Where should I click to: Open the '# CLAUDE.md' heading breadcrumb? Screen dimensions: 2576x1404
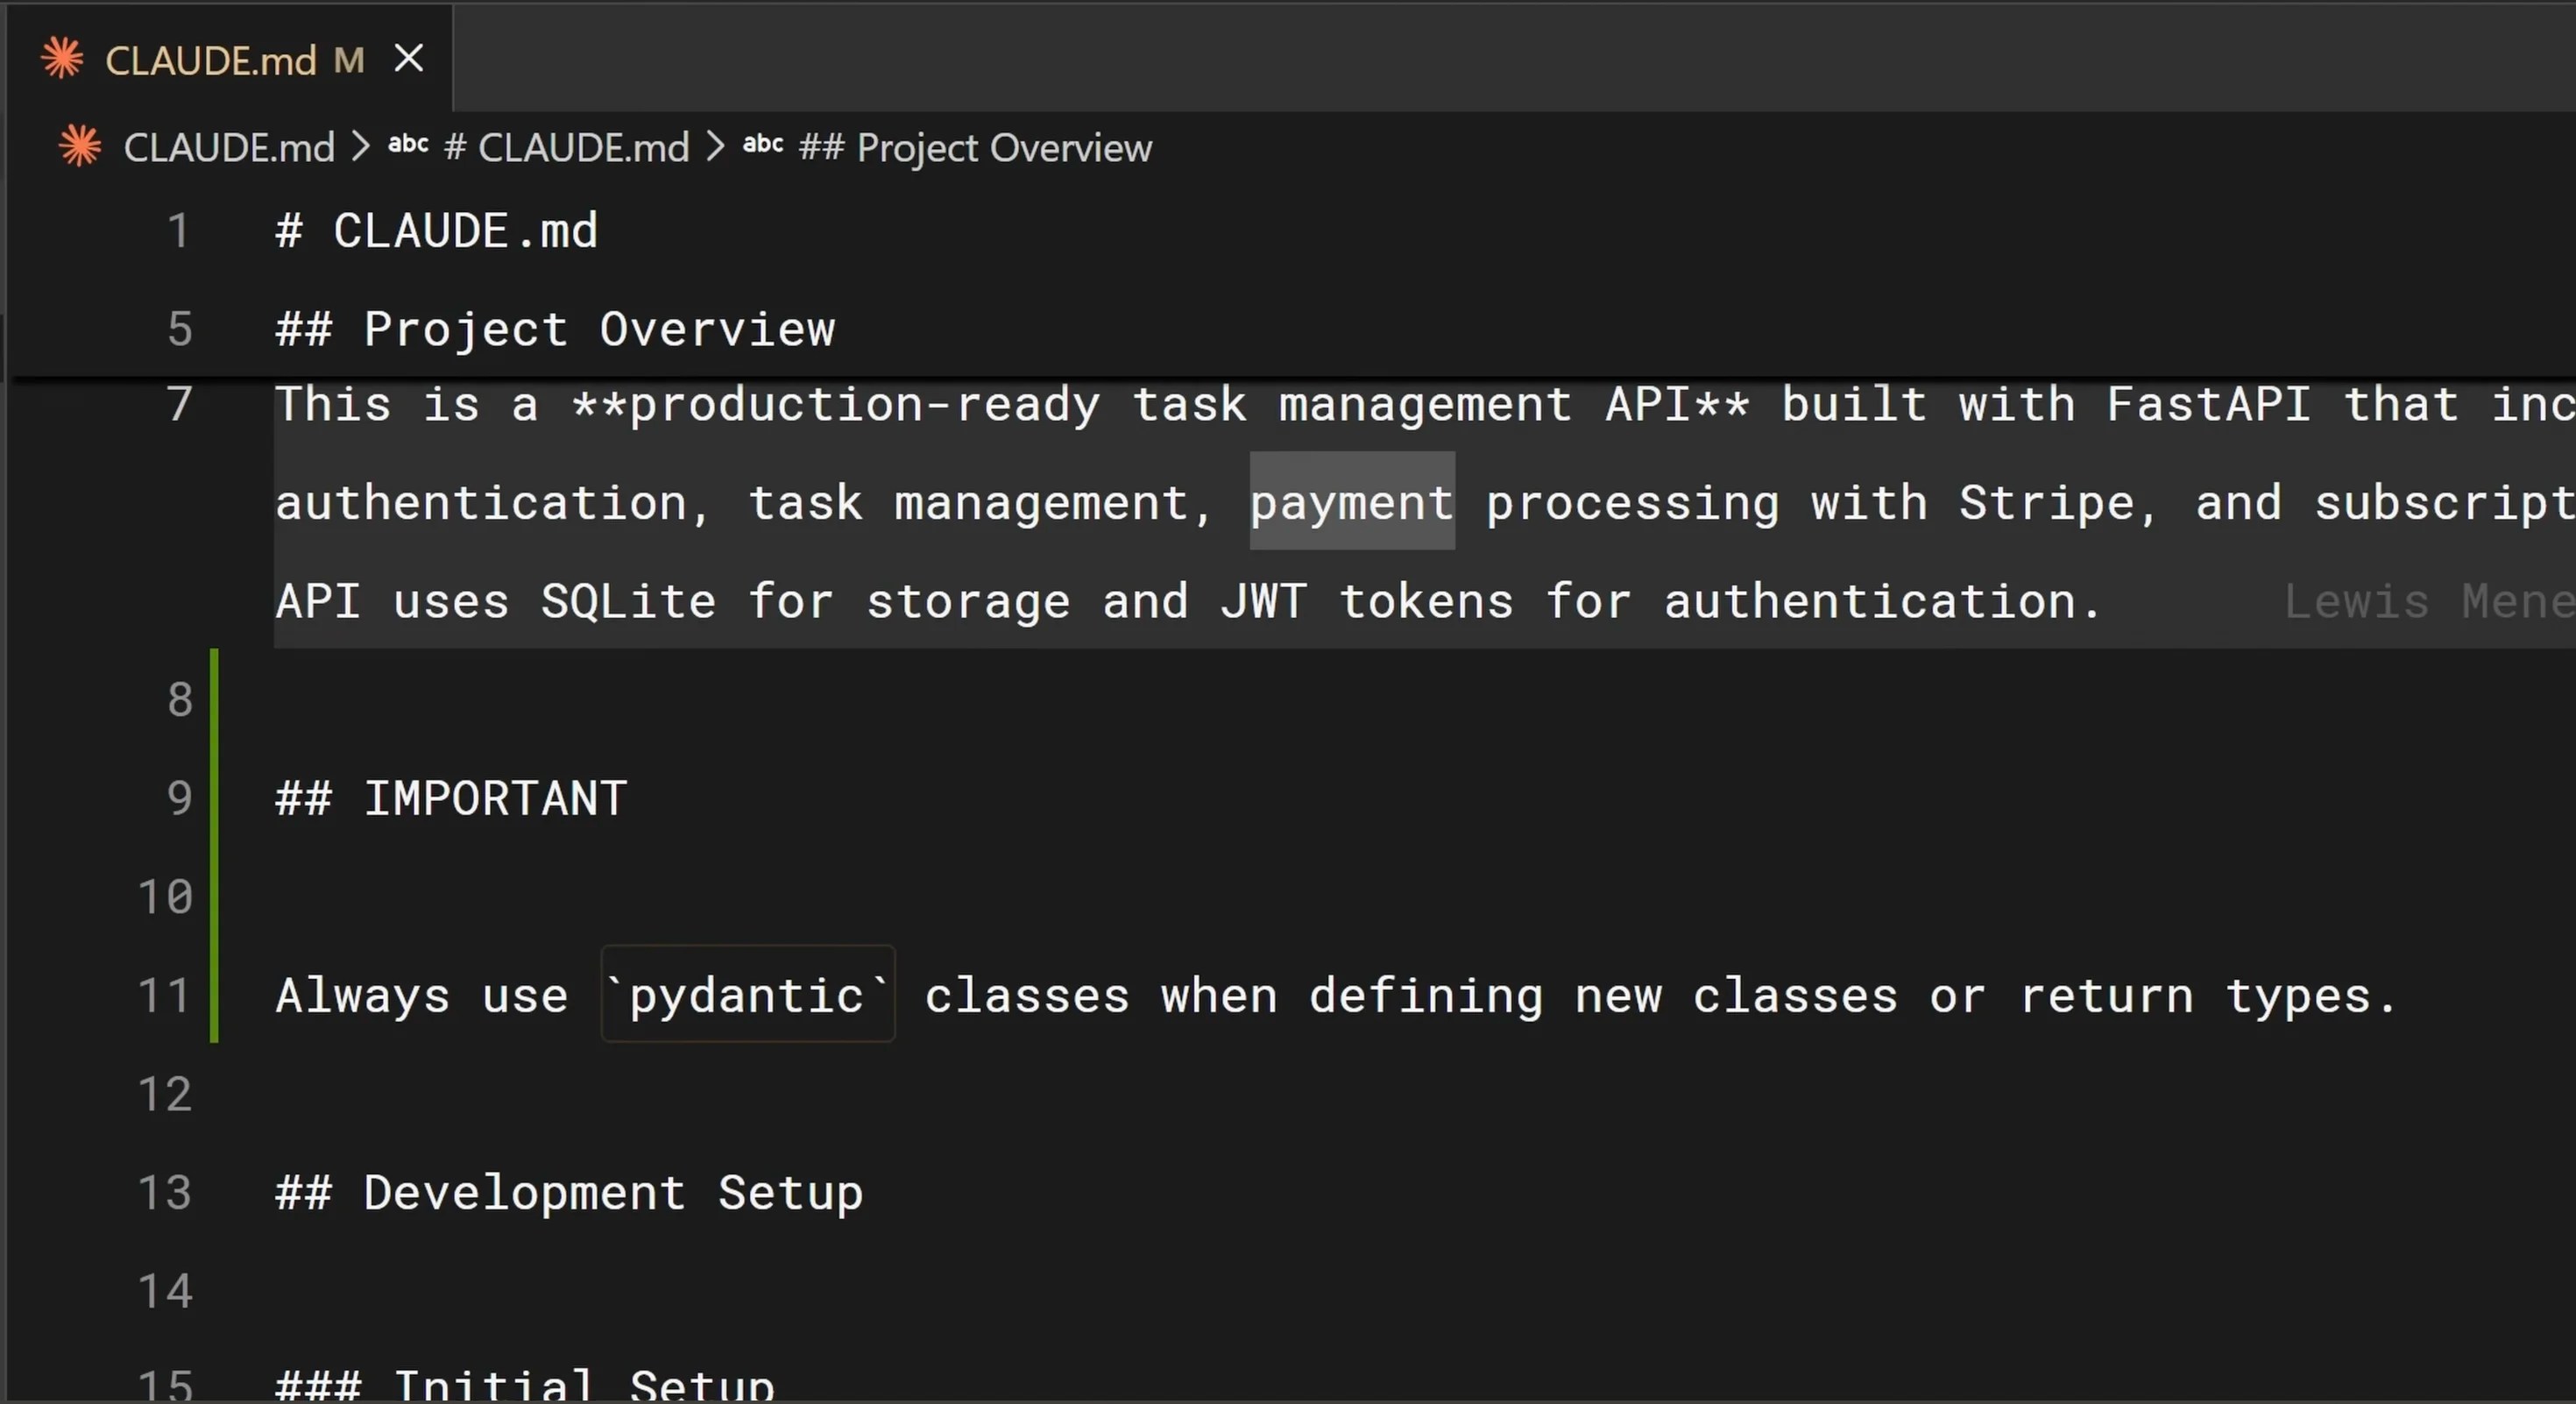point(566,148)
